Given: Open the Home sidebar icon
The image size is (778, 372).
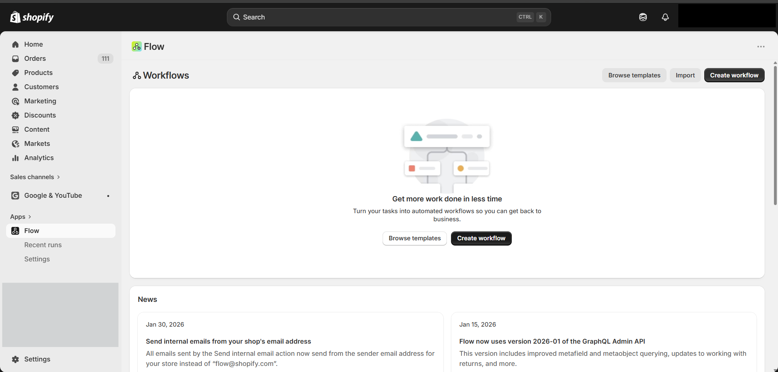Looking at the screenshot, I should point(15,45).
